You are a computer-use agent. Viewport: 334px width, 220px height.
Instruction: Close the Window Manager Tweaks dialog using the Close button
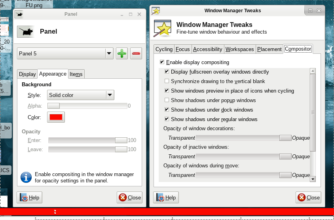[x=308, y=197]
